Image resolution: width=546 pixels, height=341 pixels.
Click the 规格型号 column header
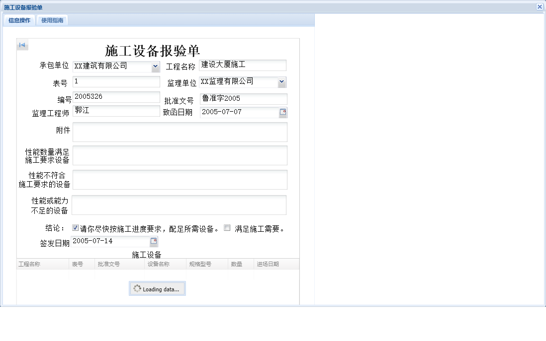coord(207,264)
